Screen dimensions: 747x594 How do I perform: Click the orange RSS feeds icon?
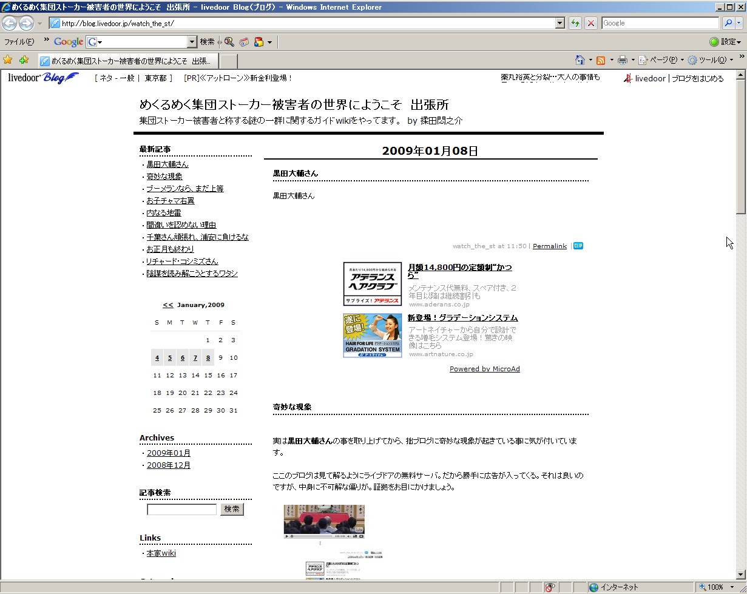600,60
